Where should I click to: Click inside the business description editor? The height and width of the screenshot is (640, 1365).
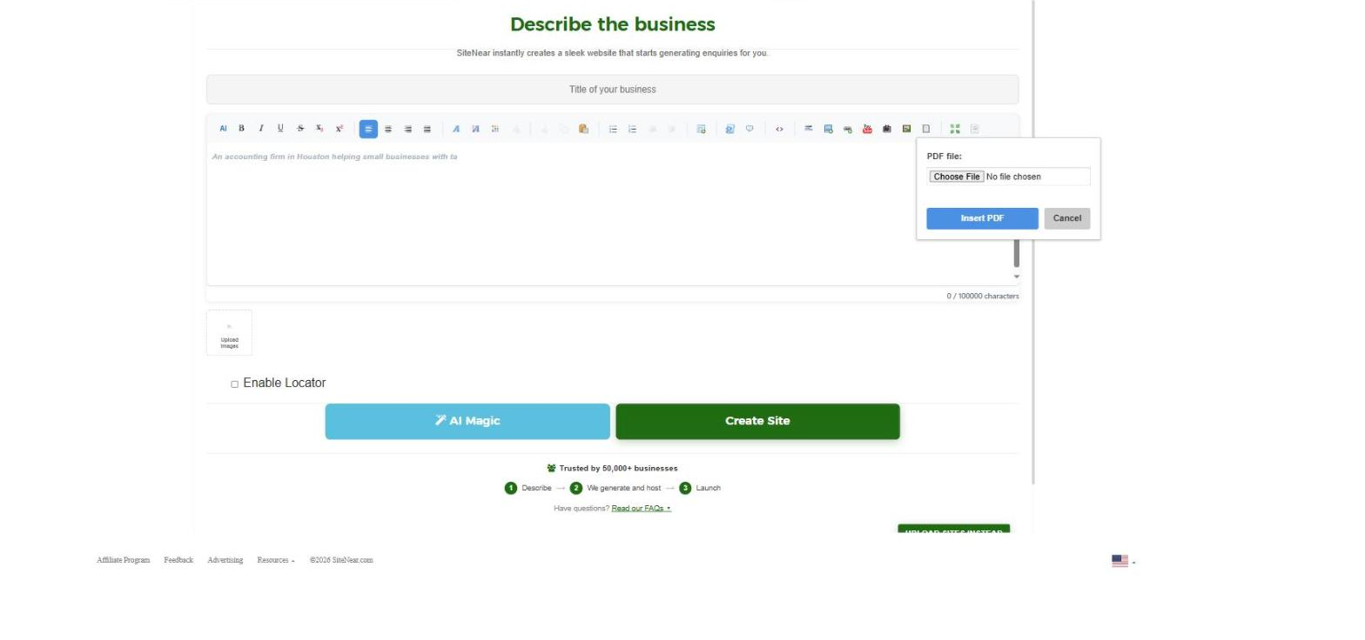pyautogui.click(x=609, y=214)
